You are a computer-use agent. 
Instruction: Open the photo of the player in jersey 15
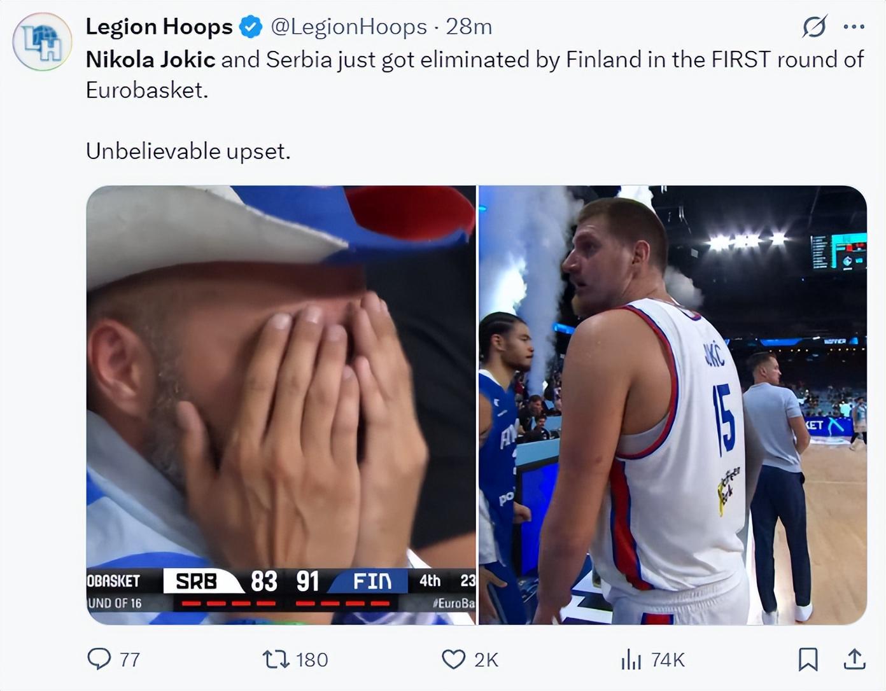coord(673,405)
